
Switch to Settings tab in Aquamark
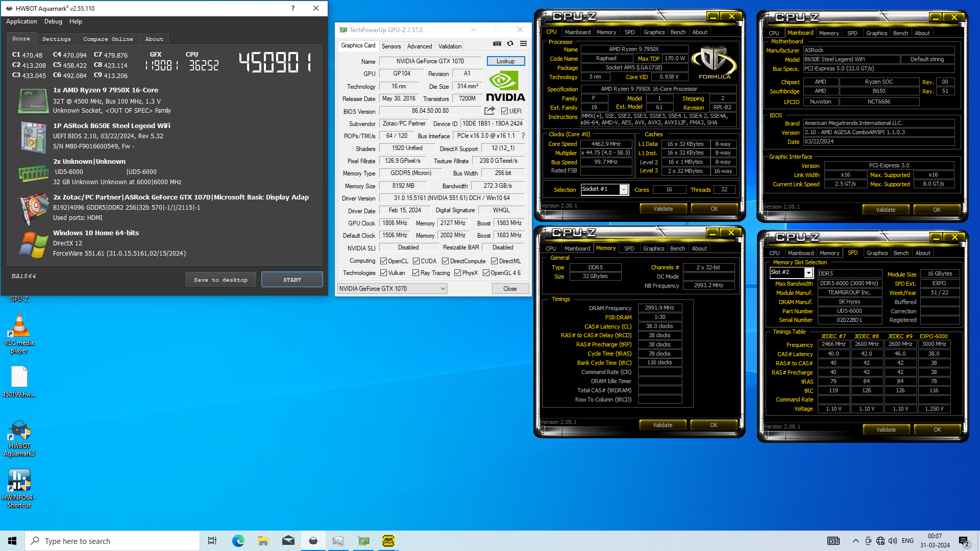pos(56,39)
